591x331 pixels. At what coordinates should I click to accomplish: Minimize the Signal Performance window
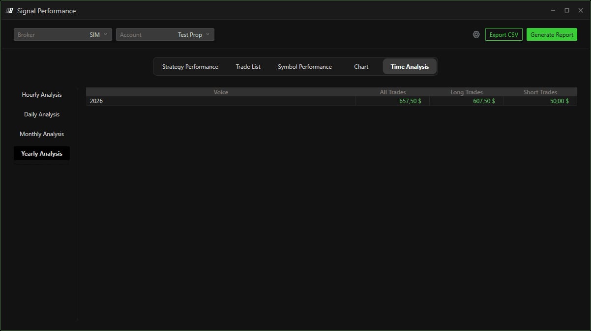pyautogui.click(x=553, y=10)
